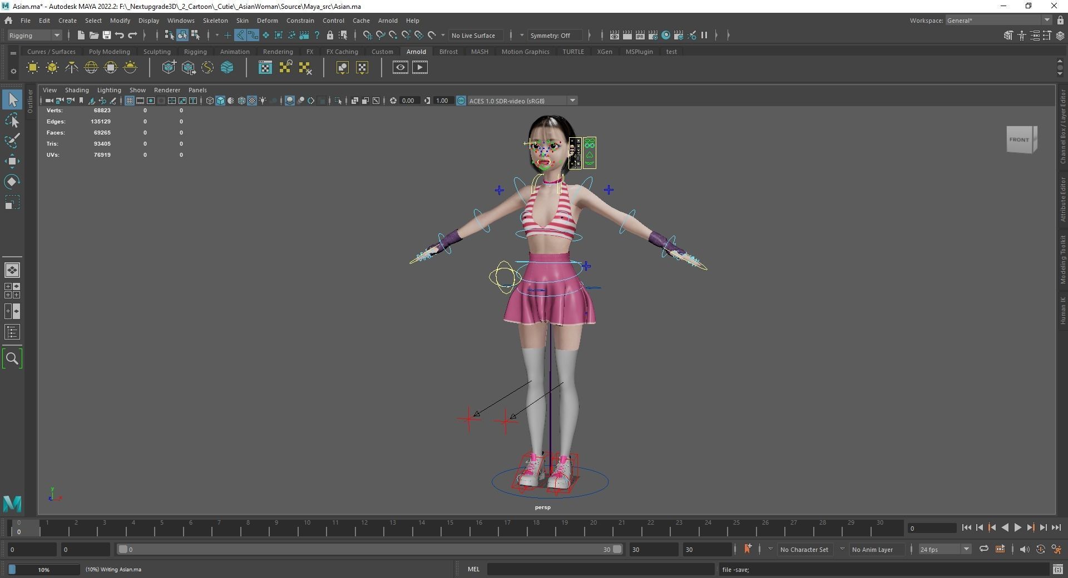Click the IPR render clapperboard icon
Image resolution: width=1068 pixels, height=578 pixels.
(x=640, y=35)
